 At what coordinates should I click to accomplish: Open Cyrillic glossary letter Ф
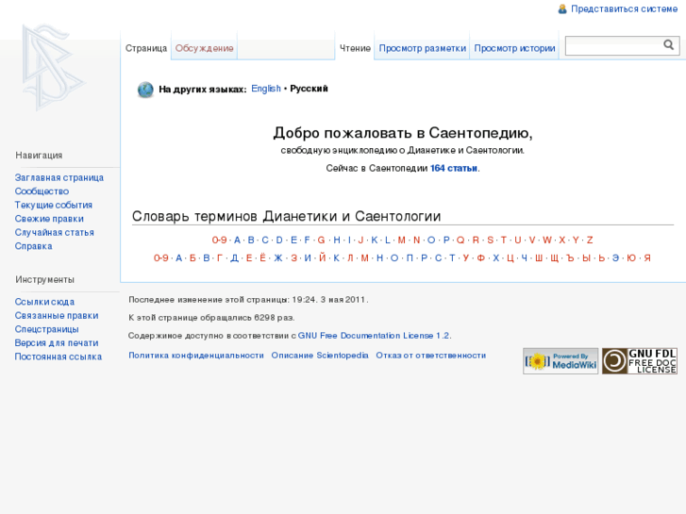[x=481, y=258]
